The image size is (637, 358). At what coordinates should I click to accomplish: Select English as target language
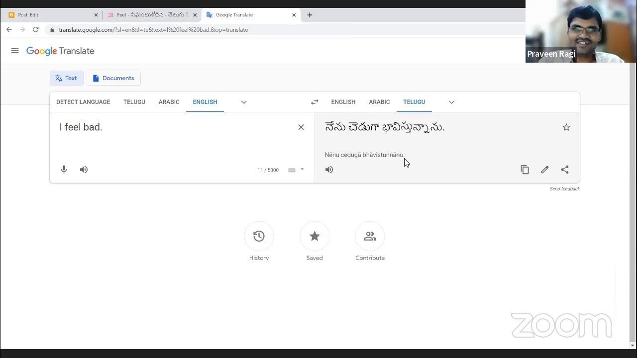click(x=343, y=102)
